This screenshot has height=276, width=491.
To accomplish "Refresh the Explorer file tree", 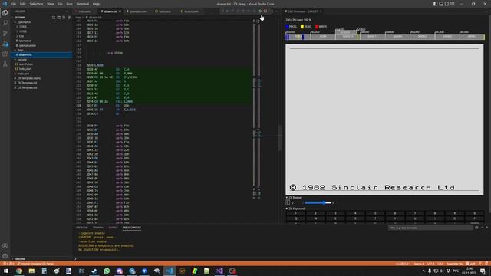I will [64, 18].
